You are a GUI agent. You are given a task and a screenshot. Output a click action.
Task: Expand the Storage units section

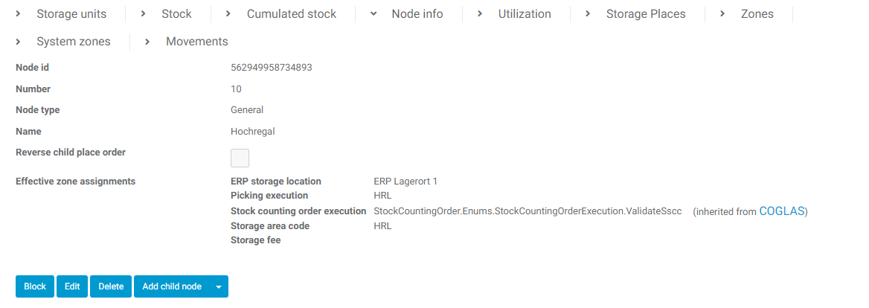(71, 14)
